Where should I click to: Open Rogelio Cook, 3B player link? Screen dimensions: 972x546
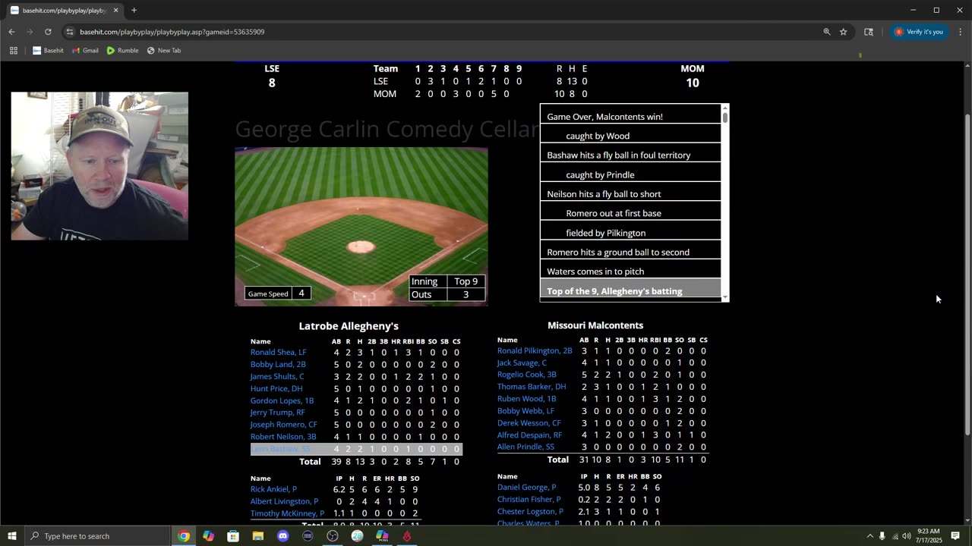pyautogui.click(x=526, y=375)
